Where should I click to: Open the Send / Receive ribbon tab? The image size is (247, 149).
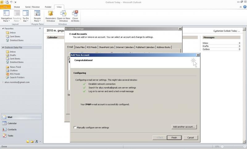[x=32, y=7]
